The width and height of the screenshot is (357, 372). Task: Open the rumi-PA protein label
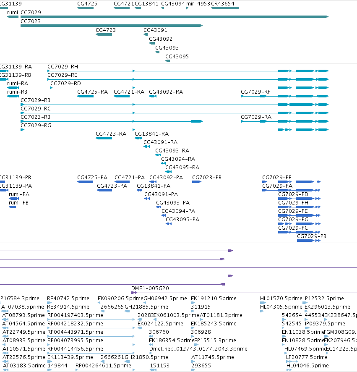point(19,194)
